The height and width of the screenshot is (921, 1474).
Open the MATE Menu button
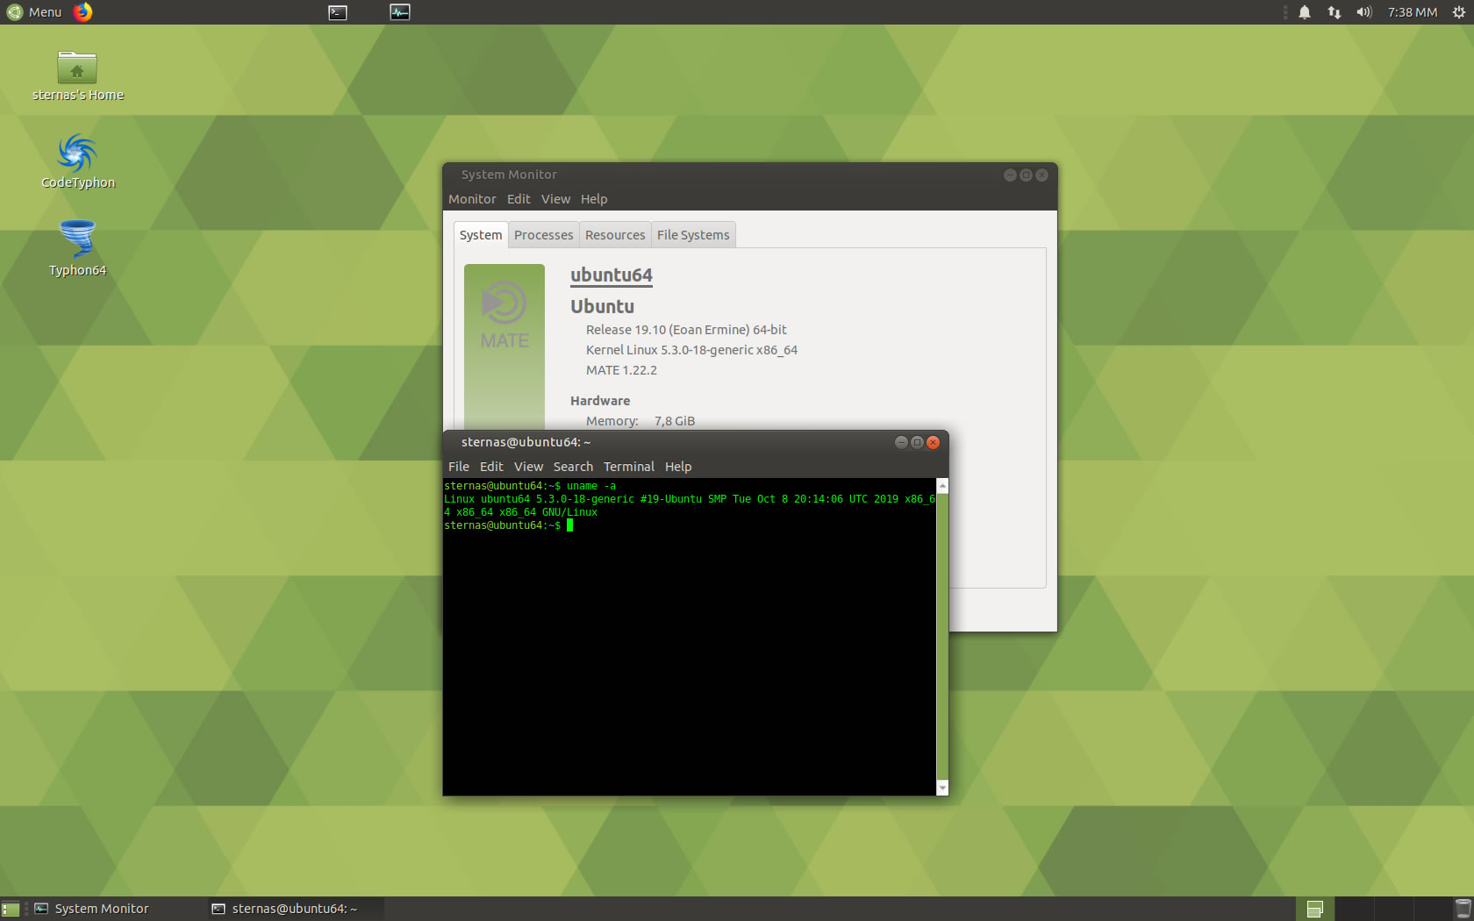point(33,12)
